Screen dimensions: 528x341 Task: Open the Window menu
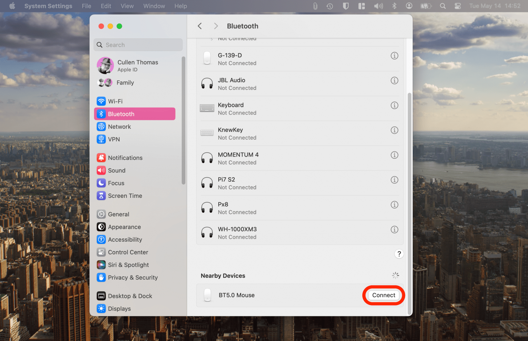[x=154, y=6]
